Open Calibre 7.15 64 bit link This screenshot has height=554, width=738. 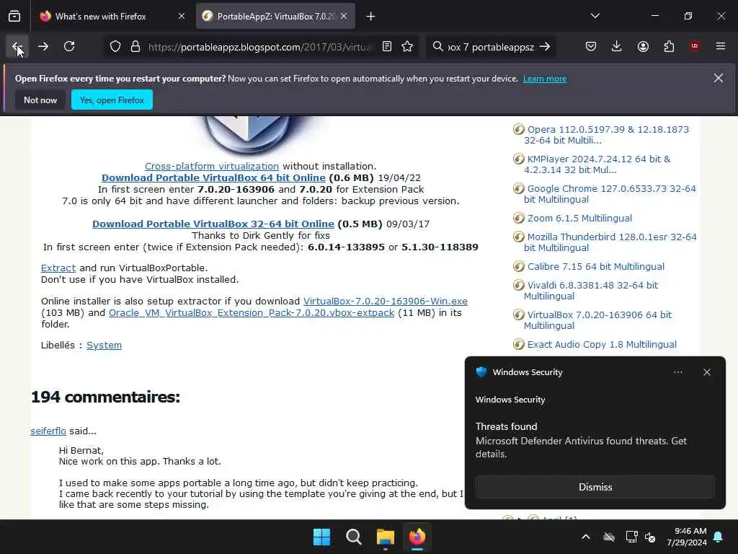point(596,267)
